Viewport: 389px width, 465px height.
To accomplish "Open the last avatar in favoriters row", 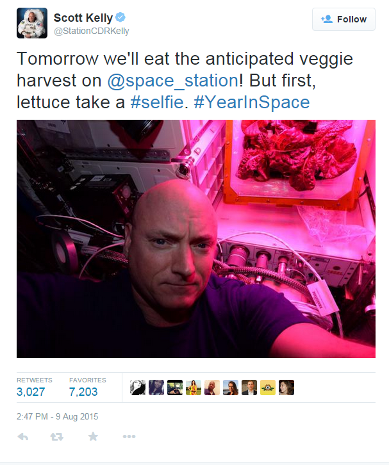I will click(286, 387).
